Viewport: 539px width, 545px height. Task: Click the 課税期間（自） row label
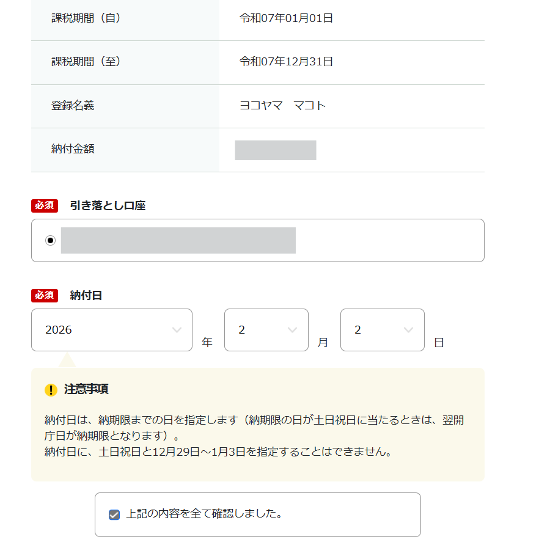tap(86, 18)
